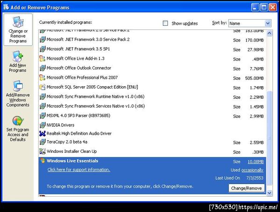Open Change or Remove Programs icon
This screenshot has height=212, width=280.
coord(18,22)
